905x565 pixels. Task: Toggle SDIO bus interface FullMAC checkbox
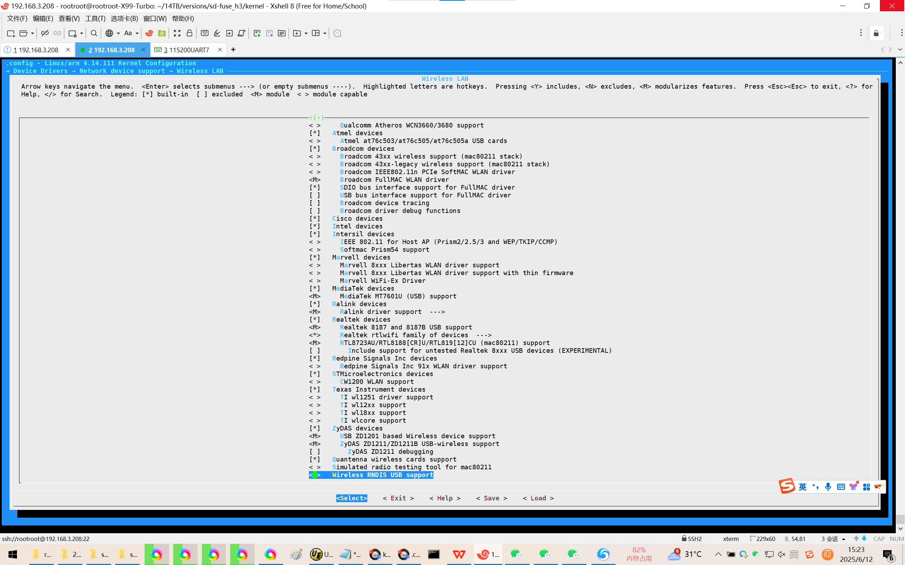pyautogui.click(x=315, y=188)
